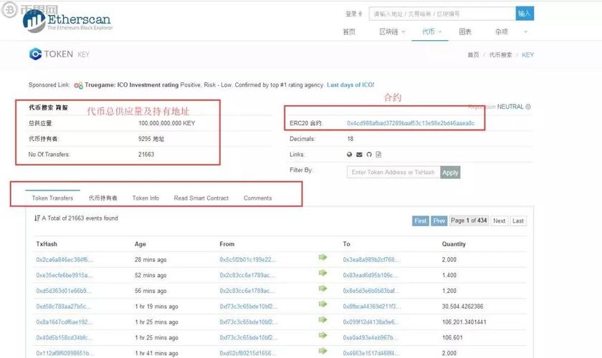Open transaction hash 0x2ca6a846ec384f6...

coord(64,260)
